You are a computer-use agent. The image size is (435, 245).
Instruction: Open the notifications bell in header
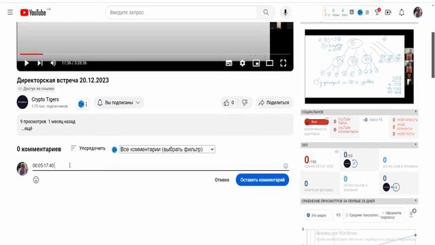(402, 12)
